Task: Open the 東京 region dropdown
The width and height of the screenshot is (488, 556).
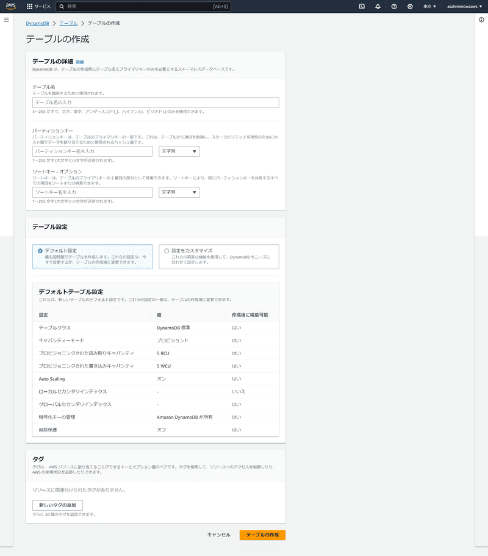Action: [429, 6]
